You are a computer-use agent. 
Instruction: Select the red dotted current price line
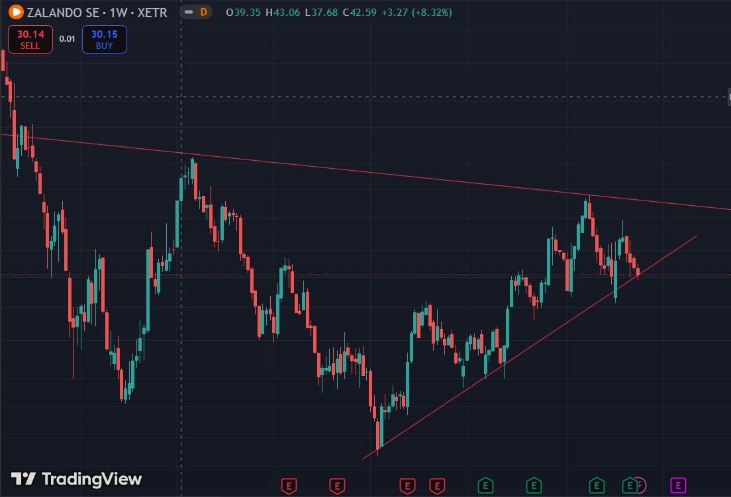click(365, 275)
